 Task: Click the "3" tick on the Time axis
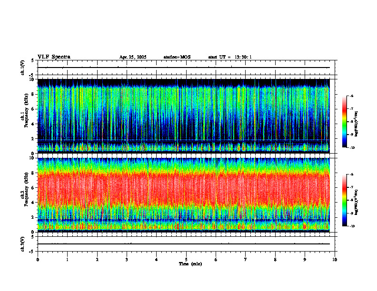[x=127, y=260]
